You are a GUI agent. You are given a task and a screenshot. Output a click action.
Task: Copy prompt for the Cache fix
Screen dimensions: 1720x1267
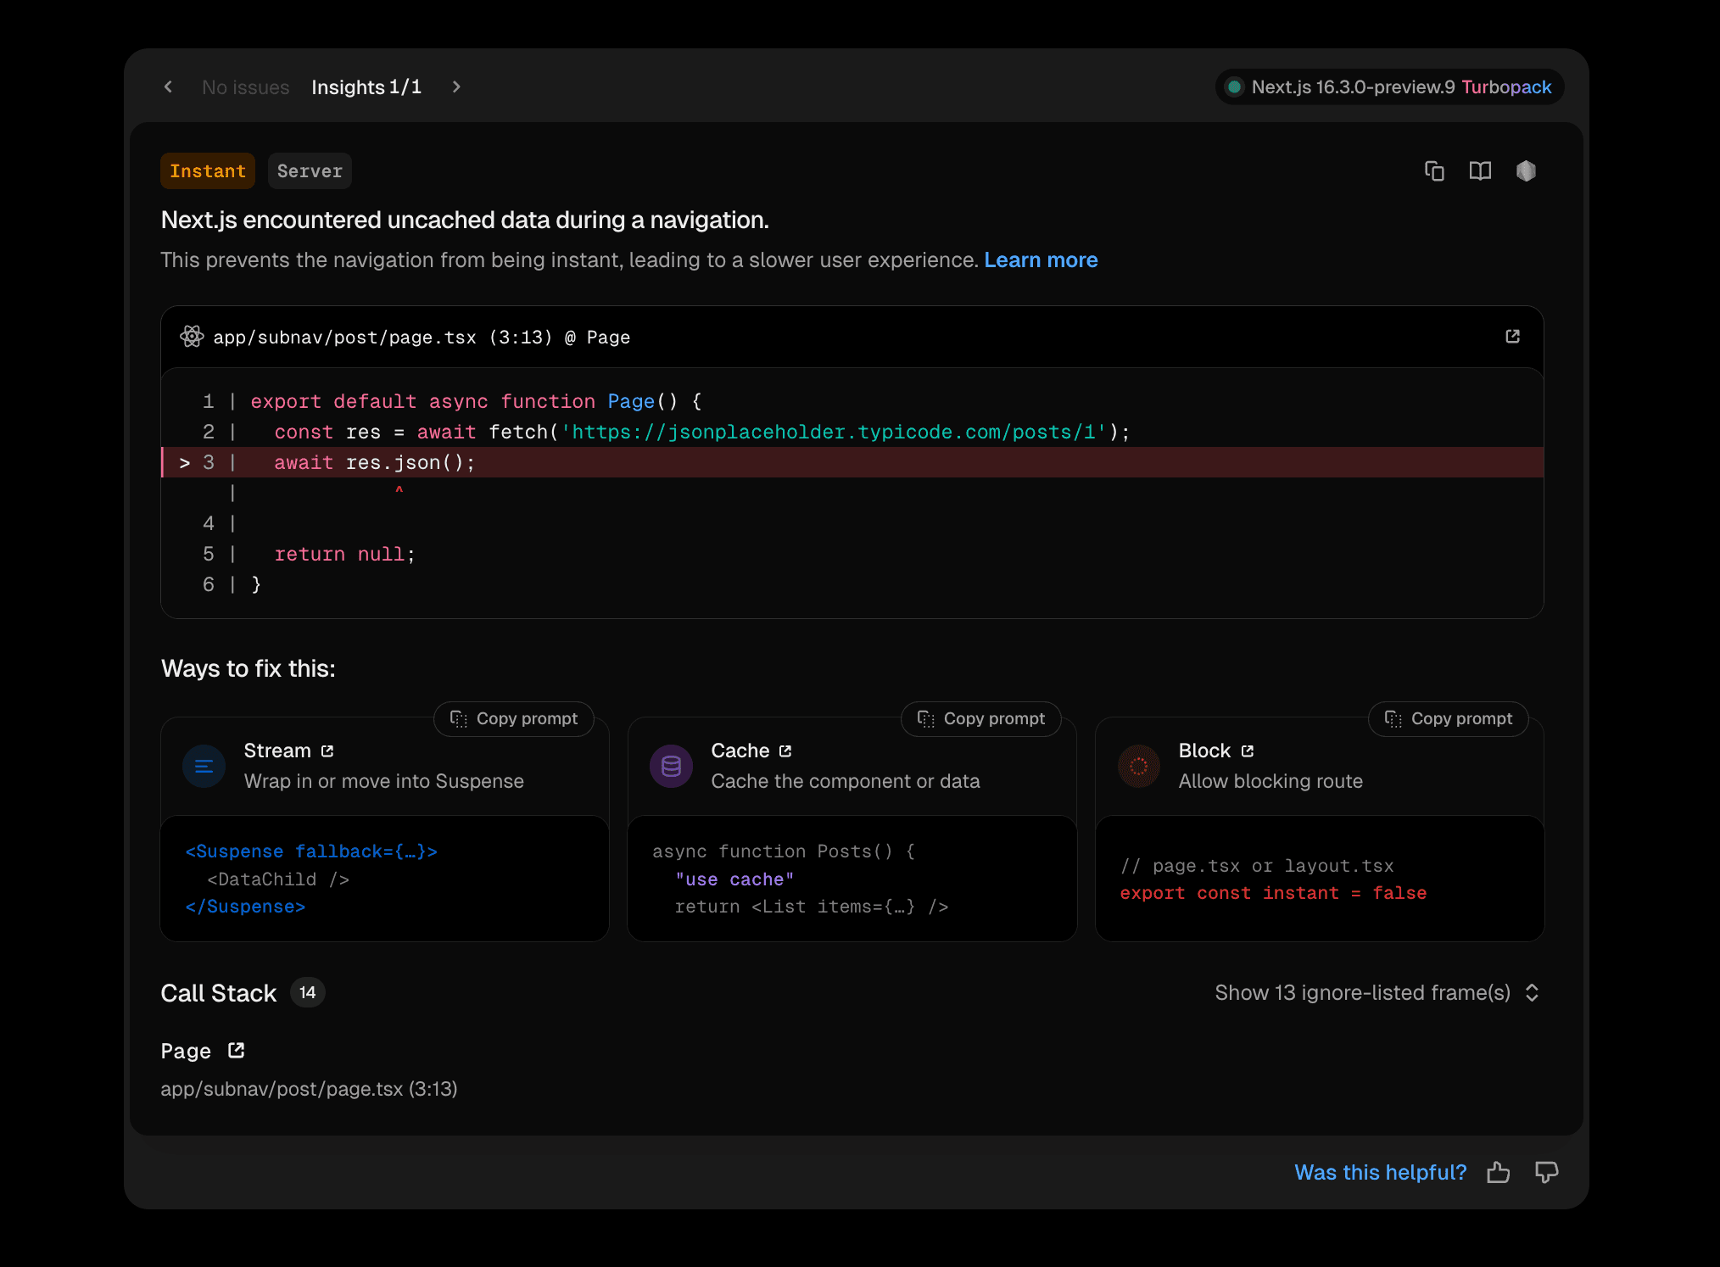[981, 719]
